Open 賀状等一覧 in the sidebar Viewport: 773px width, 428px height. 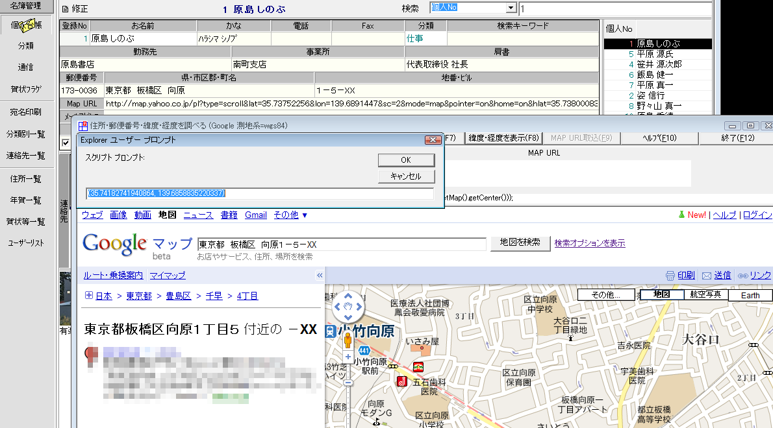26,221
